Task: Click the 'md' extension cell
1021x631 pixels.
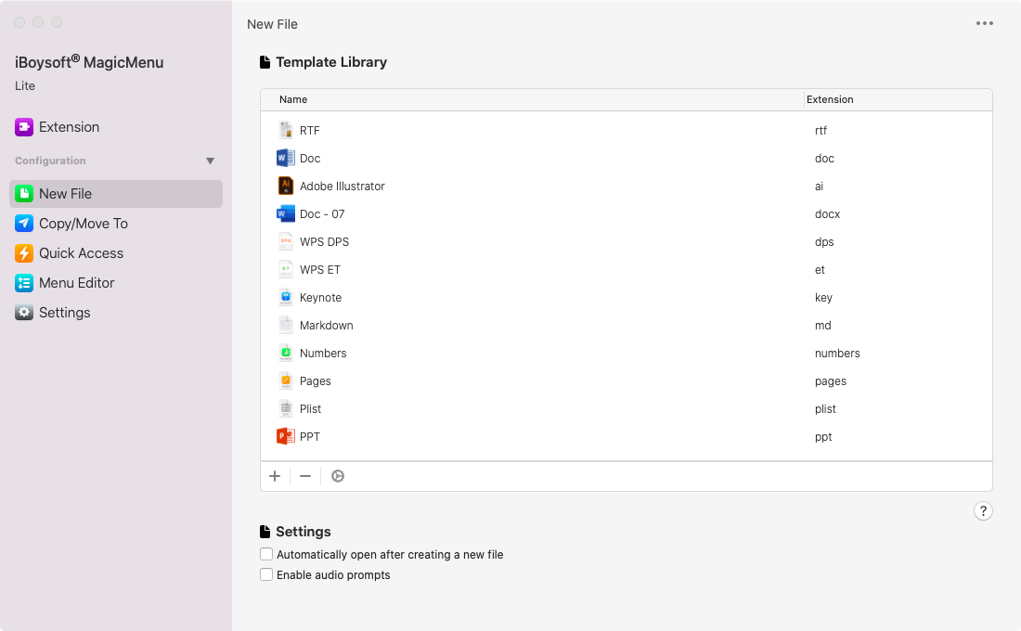Action: 822,326
